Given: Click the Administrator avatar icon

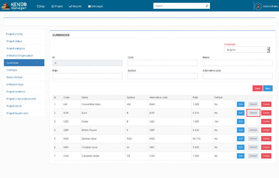Looking at the screenshot, I should coord(258,6).
